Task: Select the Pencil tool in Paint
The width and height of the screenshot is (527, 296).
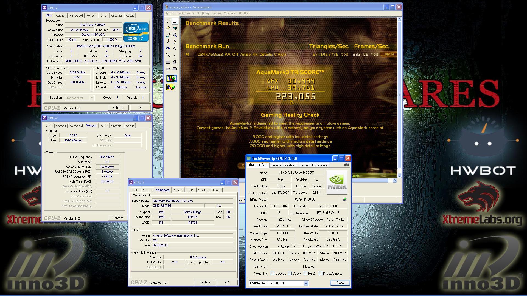Action: (168, 42)
